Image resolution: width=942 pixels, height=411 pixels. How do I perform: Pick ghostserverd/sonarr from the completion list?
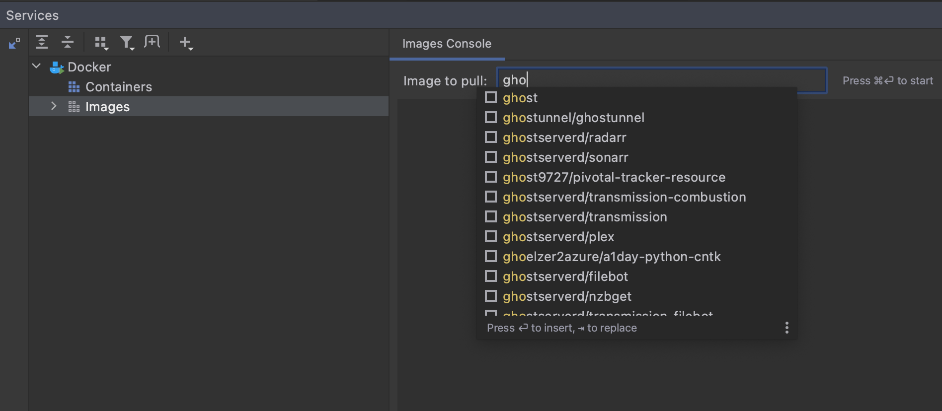coord(565,157)
